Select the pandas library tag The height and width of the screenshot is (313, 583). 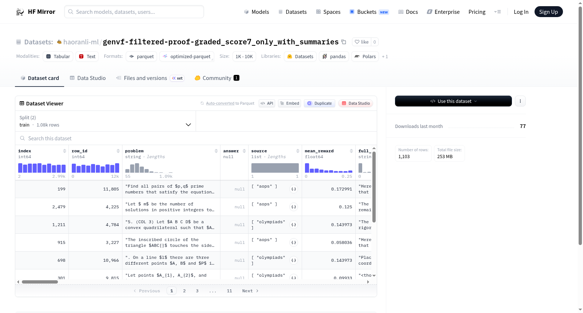click(x=334, y=56)
